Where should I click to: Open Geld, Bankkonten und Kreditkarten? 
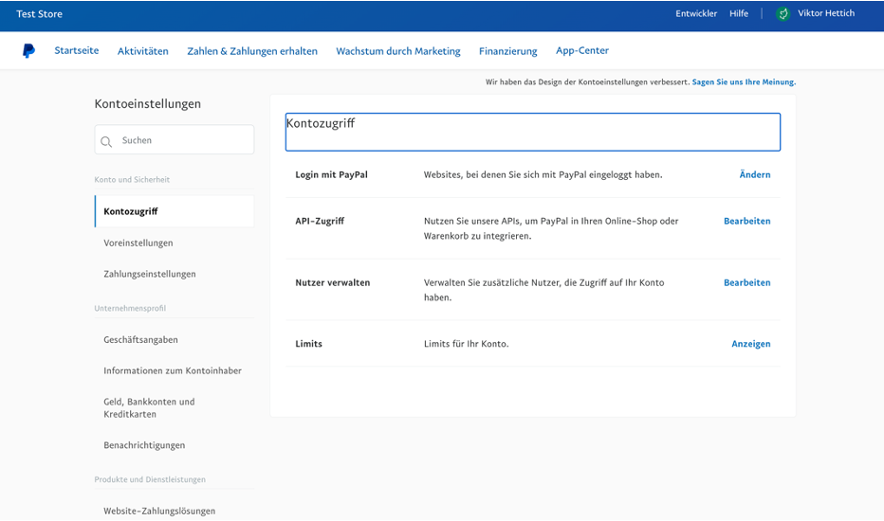(149, 407)
